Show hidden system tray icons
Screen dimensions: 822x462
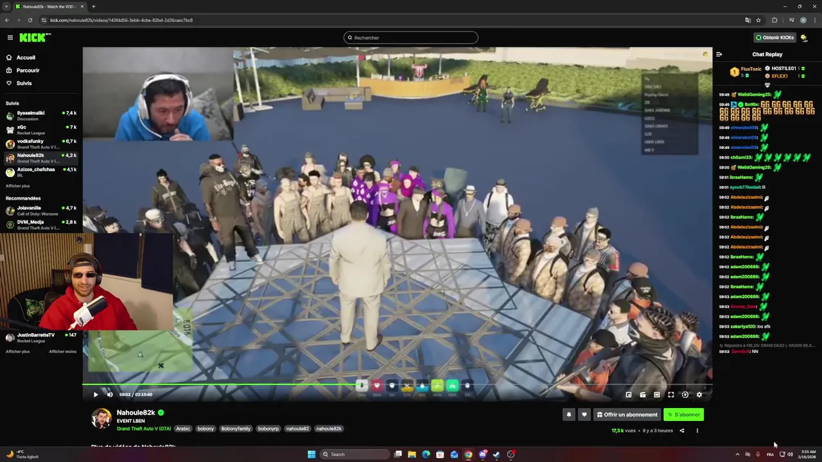click(x=737, y=454)
